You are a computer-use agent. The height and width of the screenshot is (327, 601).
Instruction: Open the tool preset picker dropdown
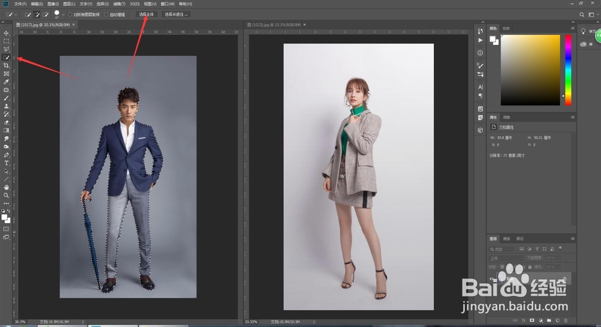(16, 14)
